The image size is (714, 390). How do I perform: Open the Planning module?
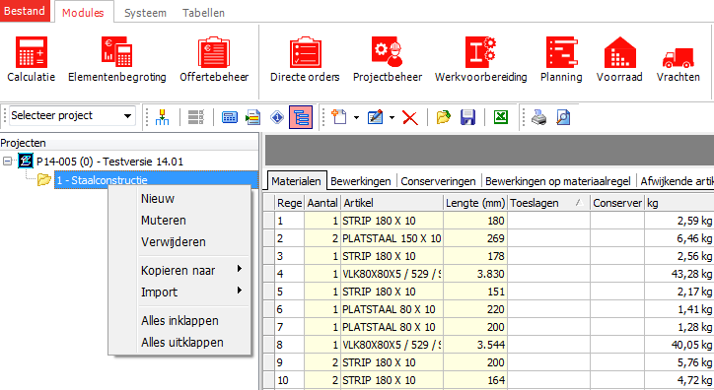tap(561, 59)
